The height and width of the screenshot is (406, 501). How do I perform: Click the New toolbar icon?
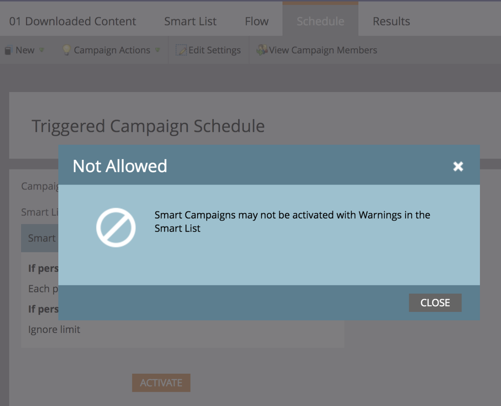coord(8,50)
